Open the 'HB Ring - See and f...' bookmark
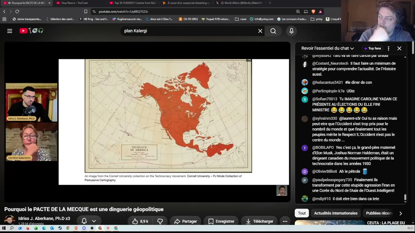 click(93, 19)
